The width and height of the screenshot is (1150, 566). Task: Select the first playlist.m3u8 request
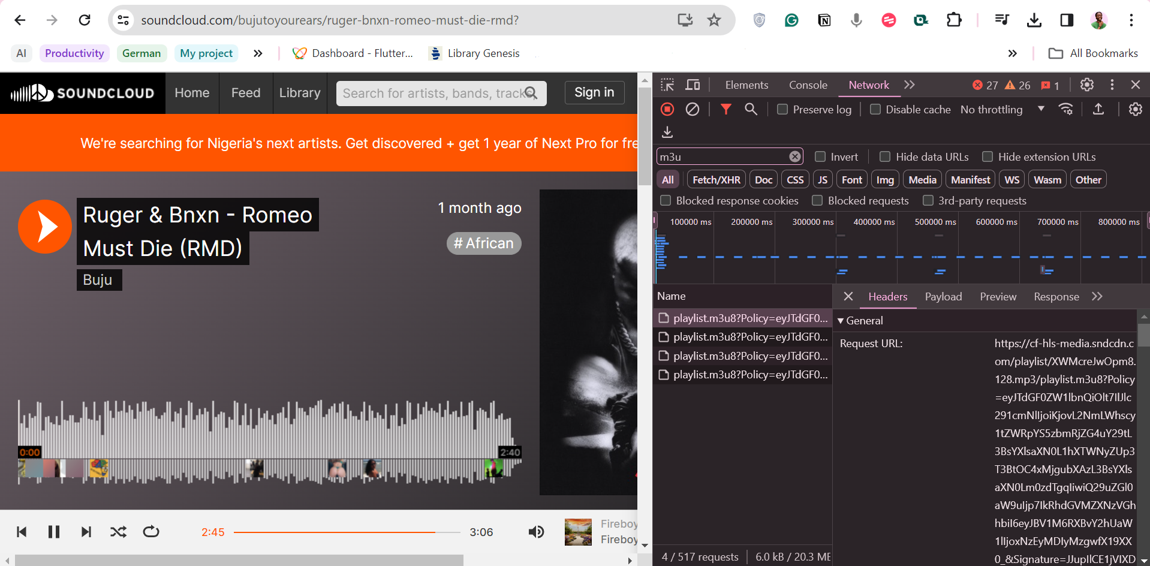coord(743,318)
